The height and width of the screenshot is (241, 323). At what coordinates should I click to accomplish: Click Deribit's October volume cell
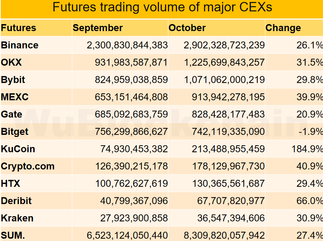click(x=231, y=201)
